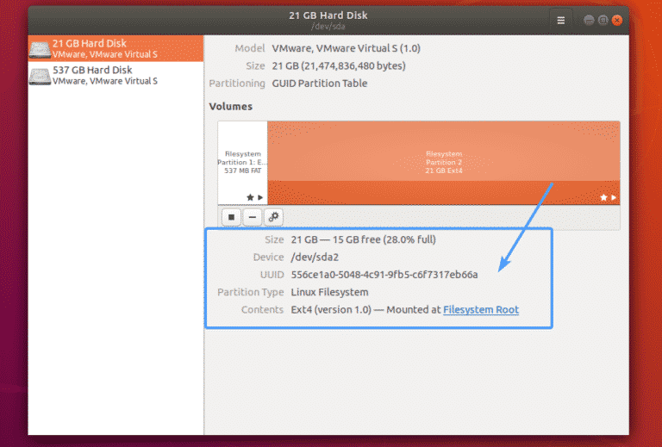The image size is (662, 447).
Task: Close the Disks window
Action: pos(617,20)
